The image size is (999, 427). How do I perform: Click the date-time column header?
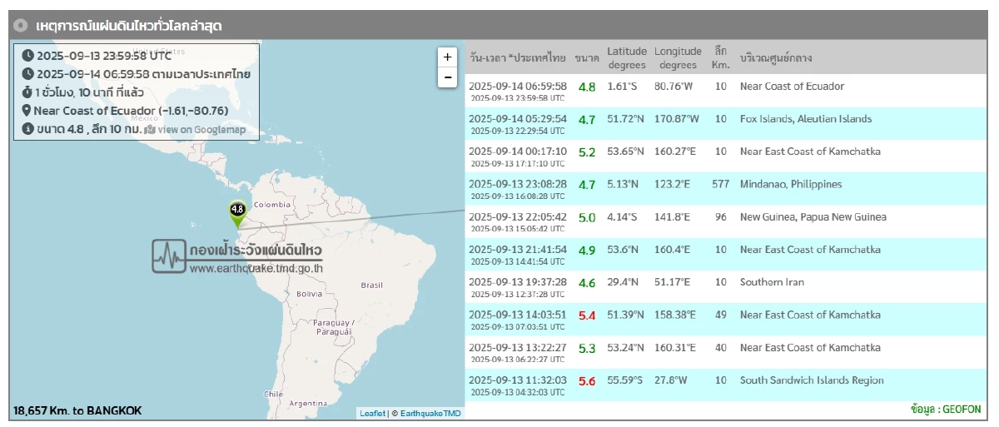(x=518, y=58)
